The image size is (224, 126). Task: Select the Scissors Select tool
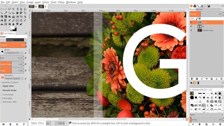(x=21, y=9)
